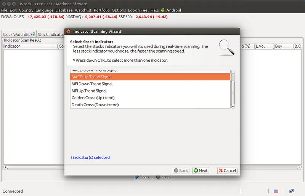Open the Portfolio menu
305x196 pixels.
coord(101,10)
